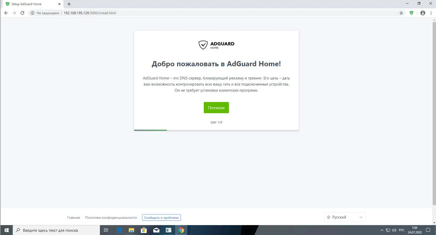Click the AdGuard Home logo
This screenshot has width=436, height=235.
click(216, 45)
